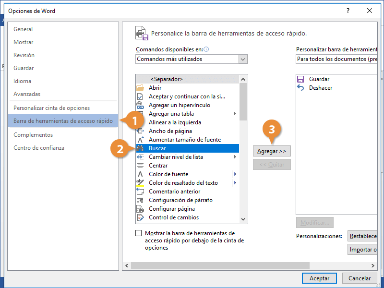Click the Guardar disk icon in right list
The width and height of the screenshot is (384, 288).
tap(301, 79)
